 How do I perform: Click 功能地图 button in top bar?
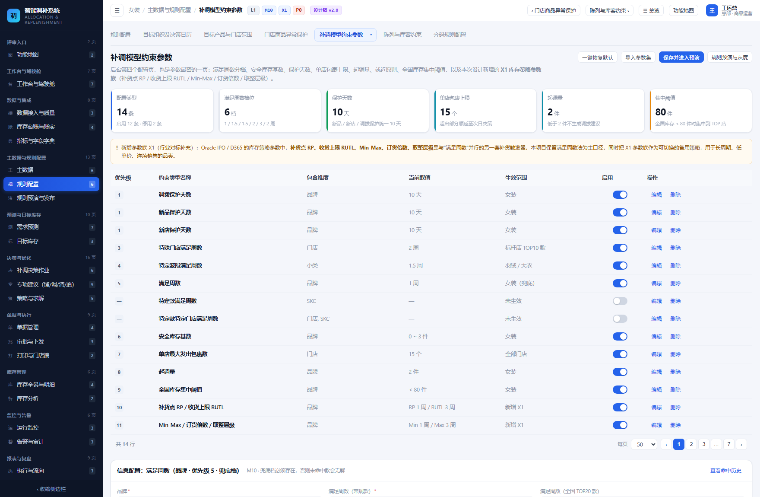[x=683, y=11]
